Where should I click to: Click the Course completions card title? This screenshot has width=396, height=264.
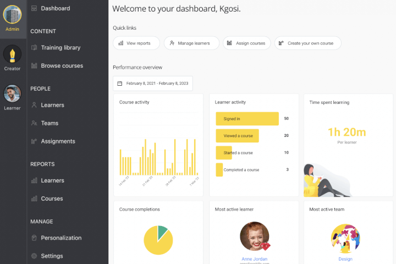[x=139, y=209]
